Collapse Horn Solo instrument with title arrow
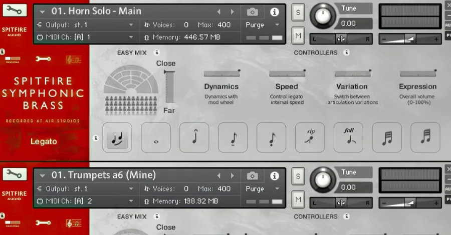Viewport: 451px width, 235px height. click(x=42, y=12)
